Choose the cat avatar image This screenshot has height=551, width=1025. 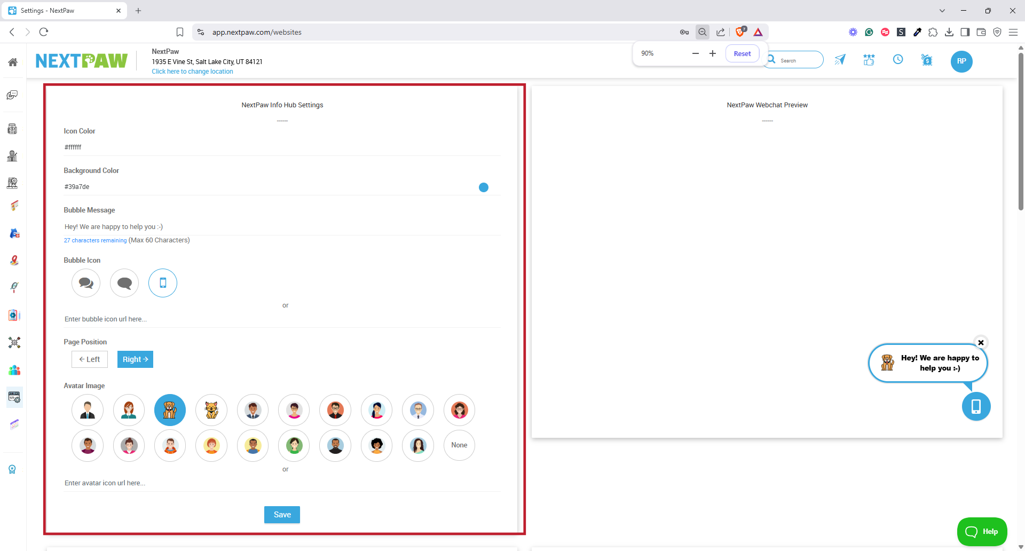point(211,410)
